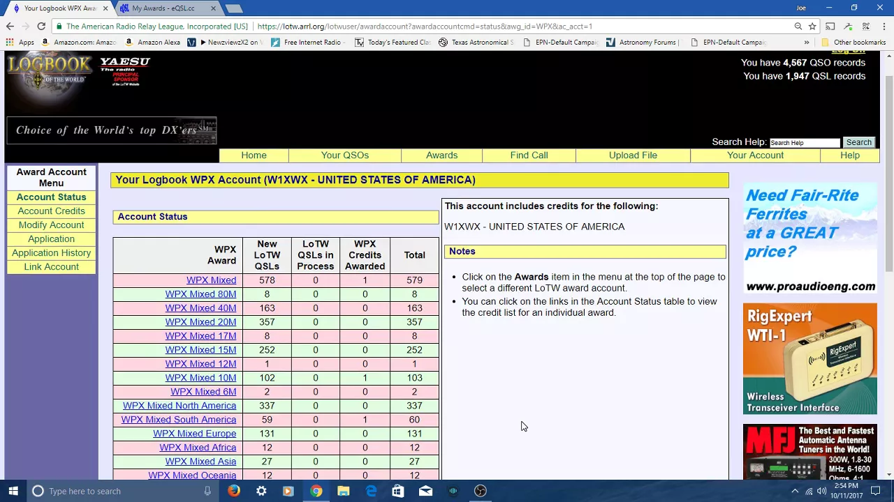Open Microsoft Store from the taskbar
Screen dimensions: 894x502
click(397, 491)
